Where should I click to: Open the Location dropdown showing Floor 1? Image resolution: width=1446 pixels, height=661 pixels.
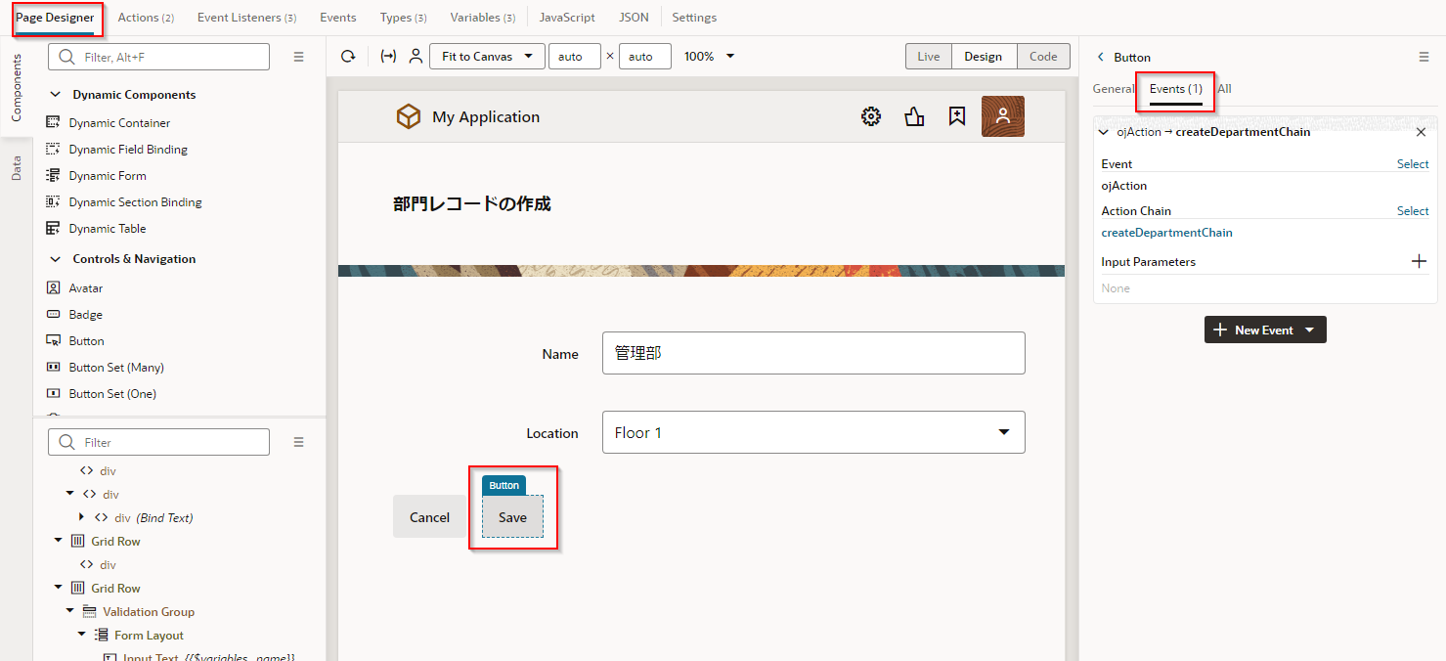click(x=812, y=432)
